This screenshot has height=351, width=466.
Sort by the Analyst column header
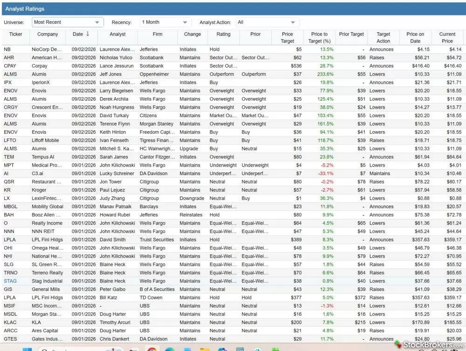pyautogui.click(x=117, y=34)
